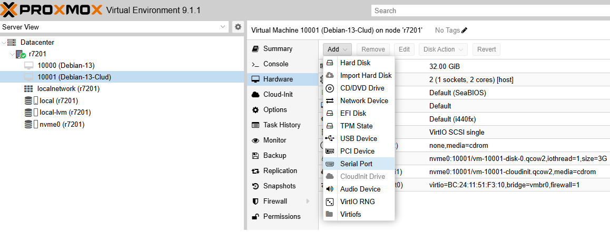Screen dimensions: 610x242
Task: Click the pencil icon next to No Tags
Action: click(x=464, y=31)
